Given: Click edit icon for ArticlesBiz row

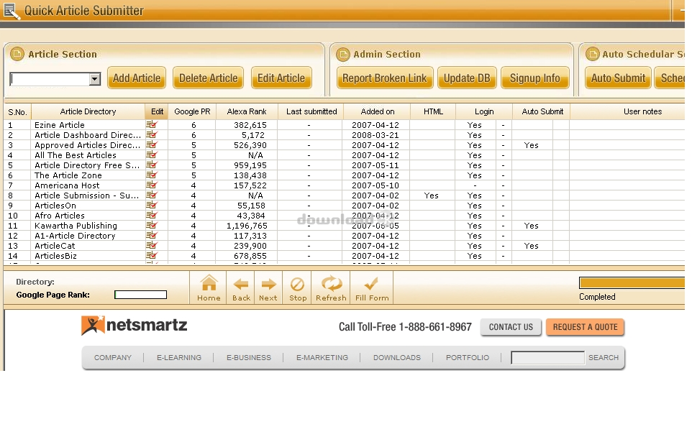Looking at the screenshot, I should (x=152, y=256).
